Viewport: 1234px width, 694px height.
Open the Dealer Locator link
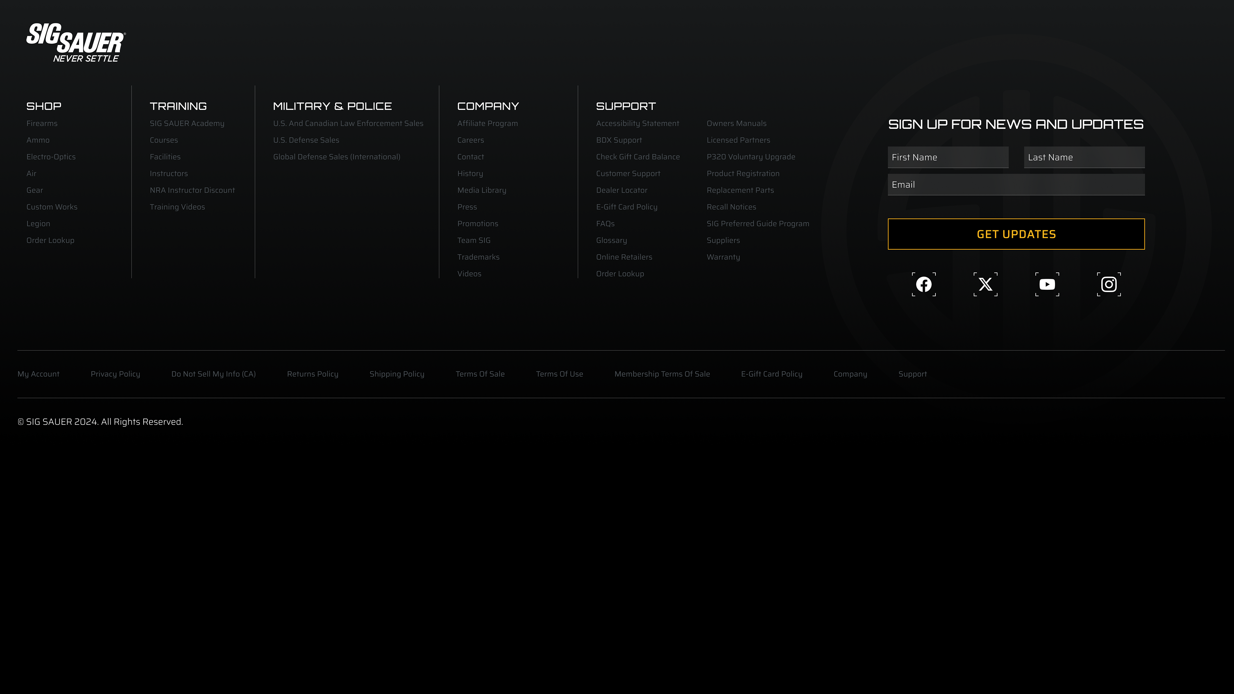click(x=622, y=191)
